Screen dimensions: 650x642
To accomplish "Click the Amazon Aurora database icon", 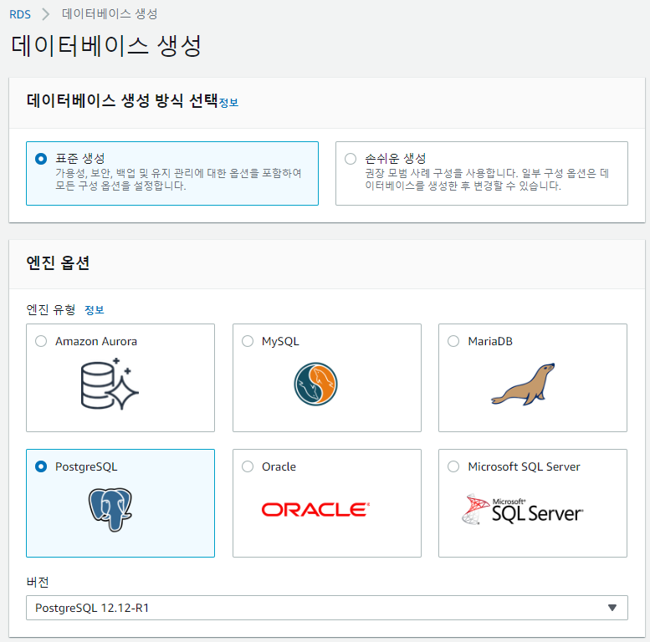I will click(x=110, y=384).
